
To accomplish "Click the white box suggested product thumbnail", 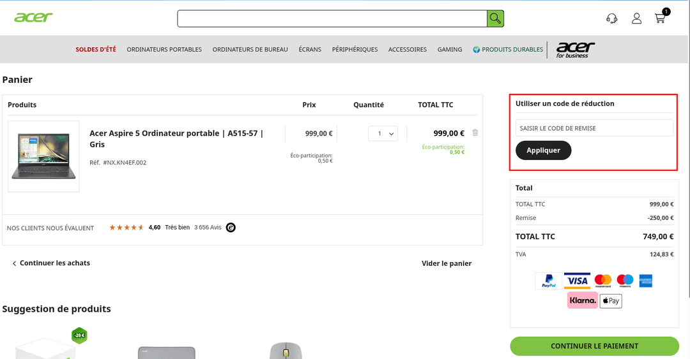I will coord(45,348).
